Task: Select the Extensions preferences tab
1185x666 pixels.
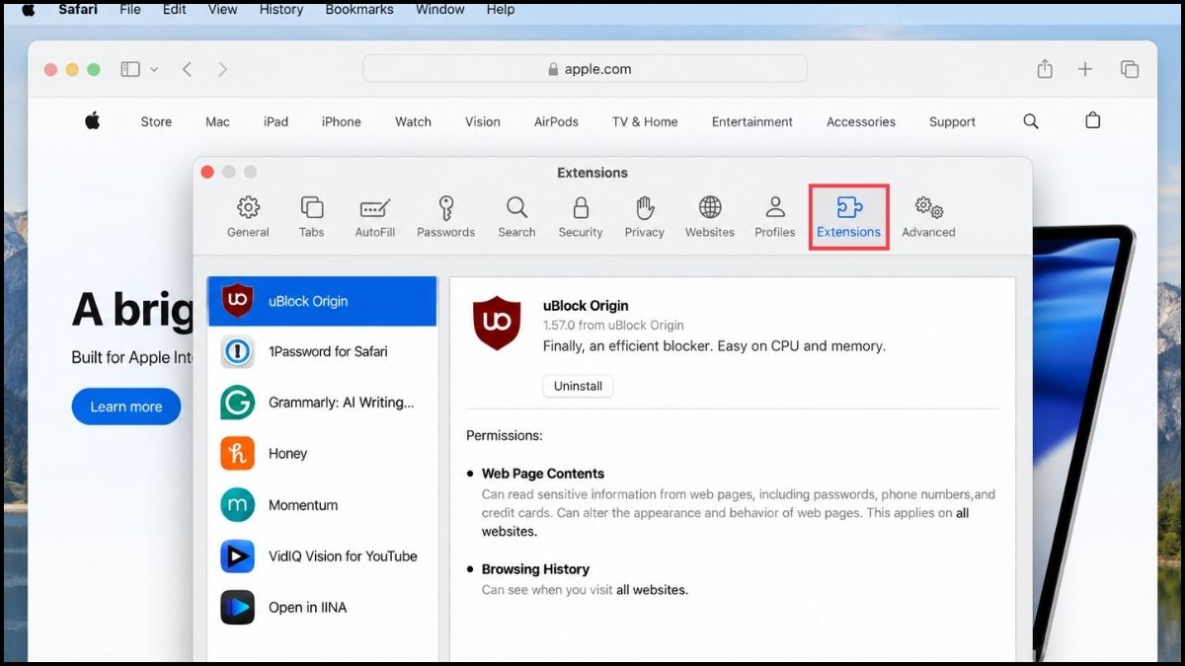Action: pos(848,217)
